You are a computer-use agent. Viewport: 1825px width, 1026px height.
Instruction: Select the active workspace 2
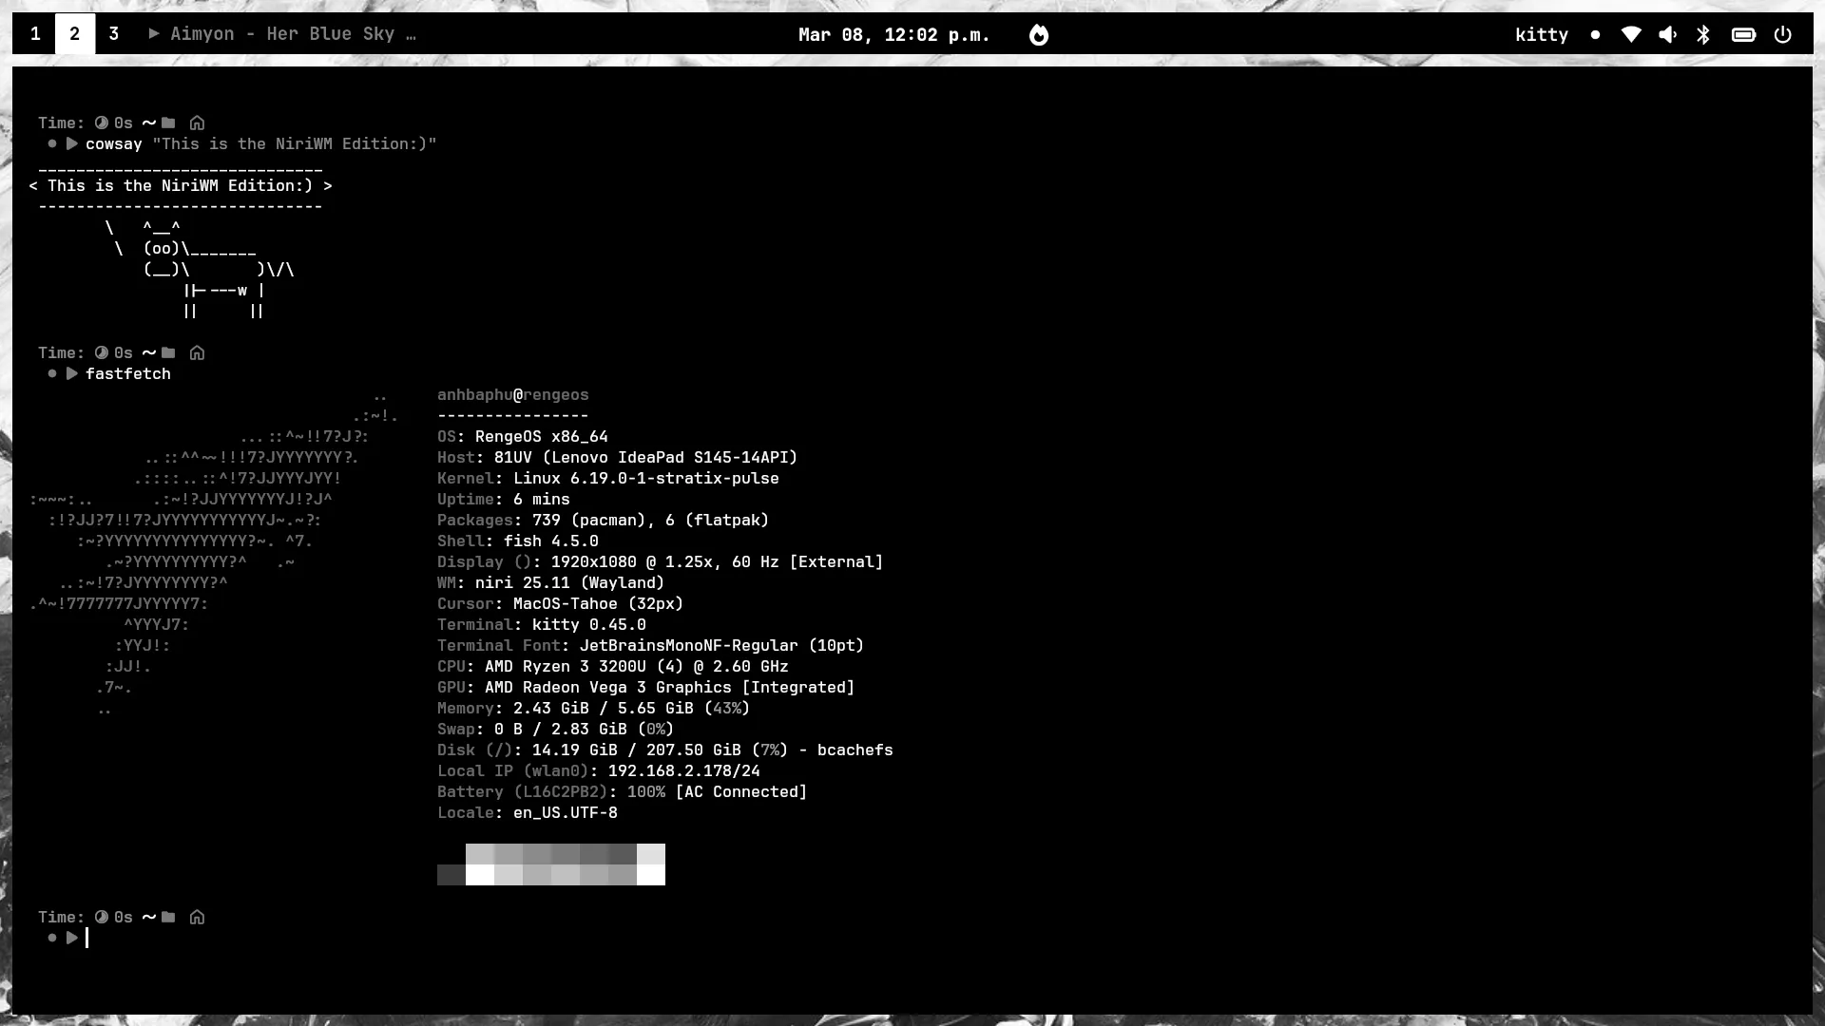(74, 34)
